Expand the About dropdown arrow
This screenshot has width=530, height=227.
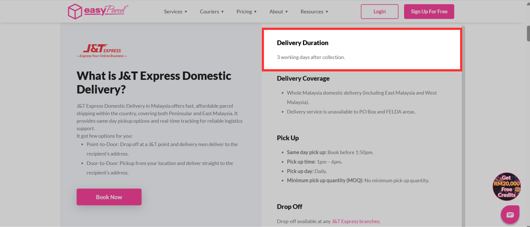286,12
